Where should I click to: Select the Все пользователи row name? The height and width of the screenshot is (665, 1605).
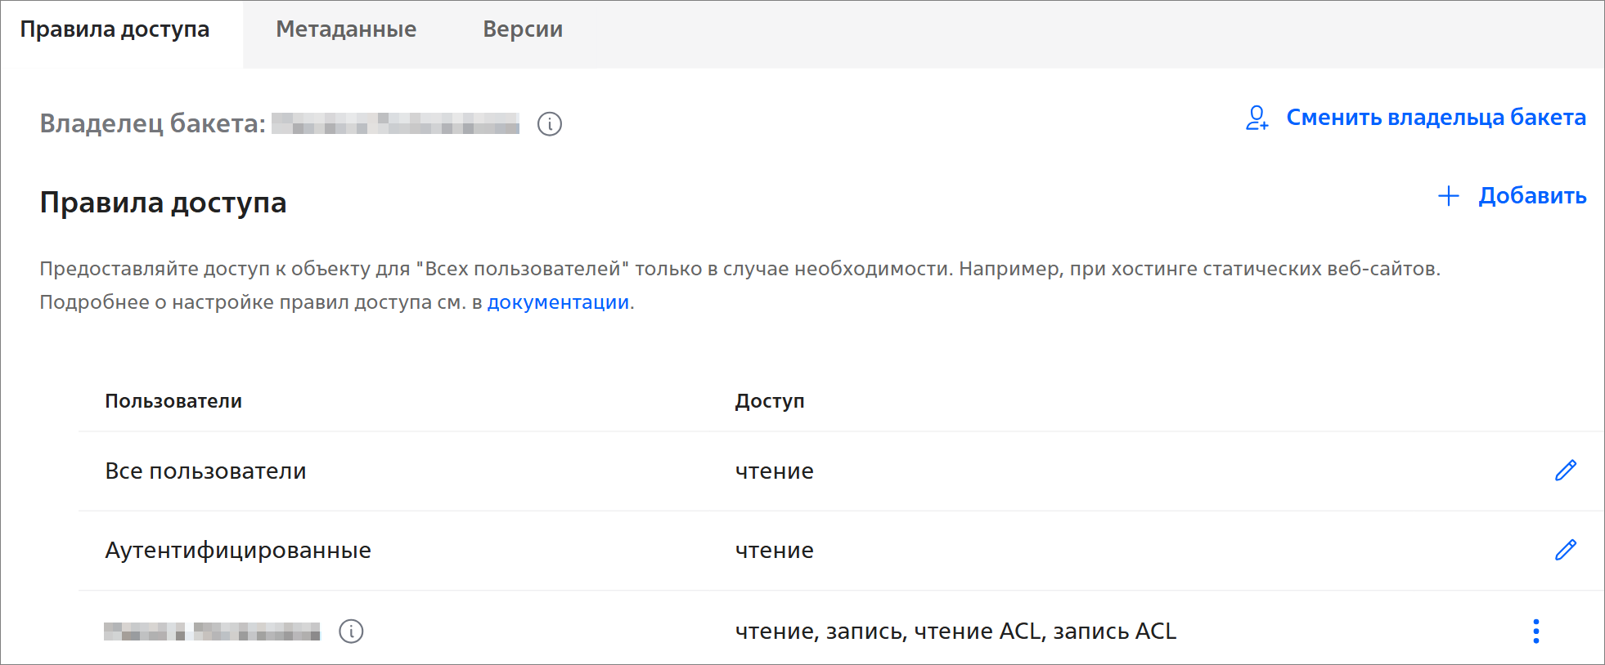(x=205, y=471)
